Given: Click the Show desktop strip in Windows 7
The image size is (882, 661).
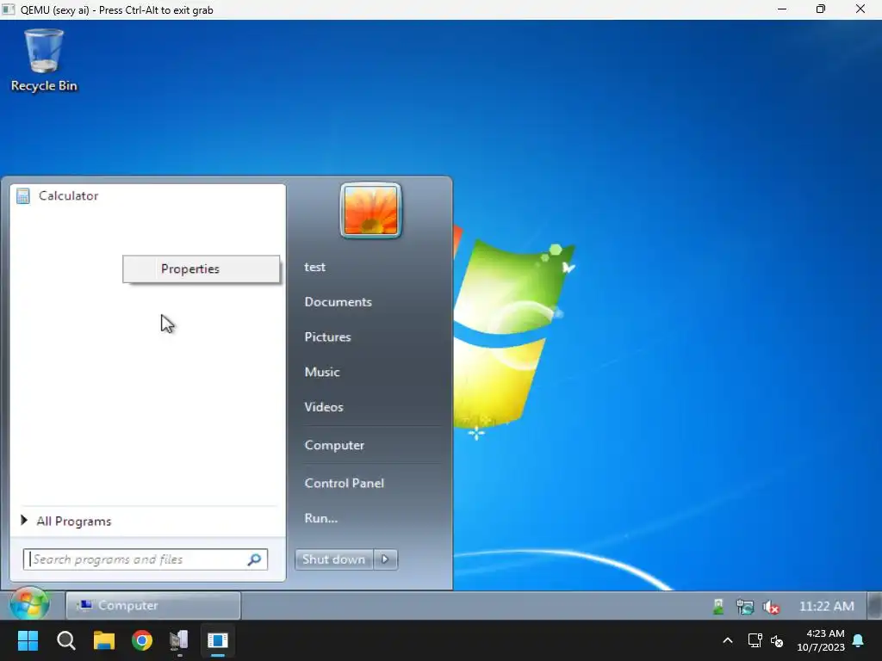Looking at the screenshot, I should click(874, 605).
